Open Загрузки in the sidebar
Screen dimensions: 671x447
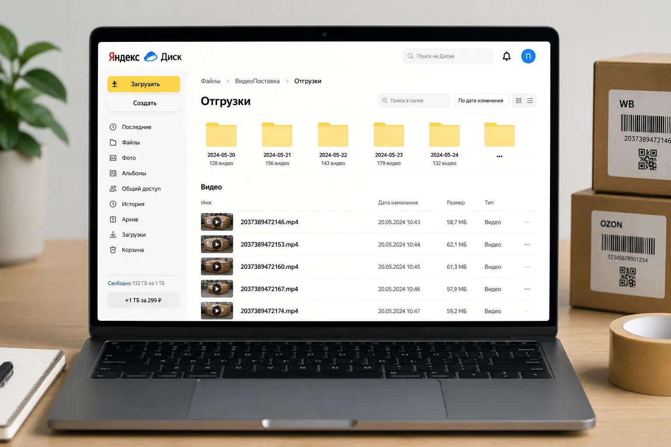coord(134,234)
